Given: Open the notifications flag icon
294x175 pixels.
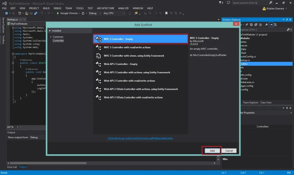Looking at the screenshot, I should (221, 3).
